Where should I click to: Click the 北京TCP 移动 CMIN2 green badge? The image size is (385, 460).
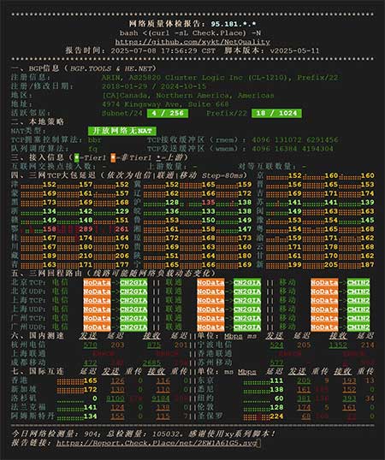(358, 283)
